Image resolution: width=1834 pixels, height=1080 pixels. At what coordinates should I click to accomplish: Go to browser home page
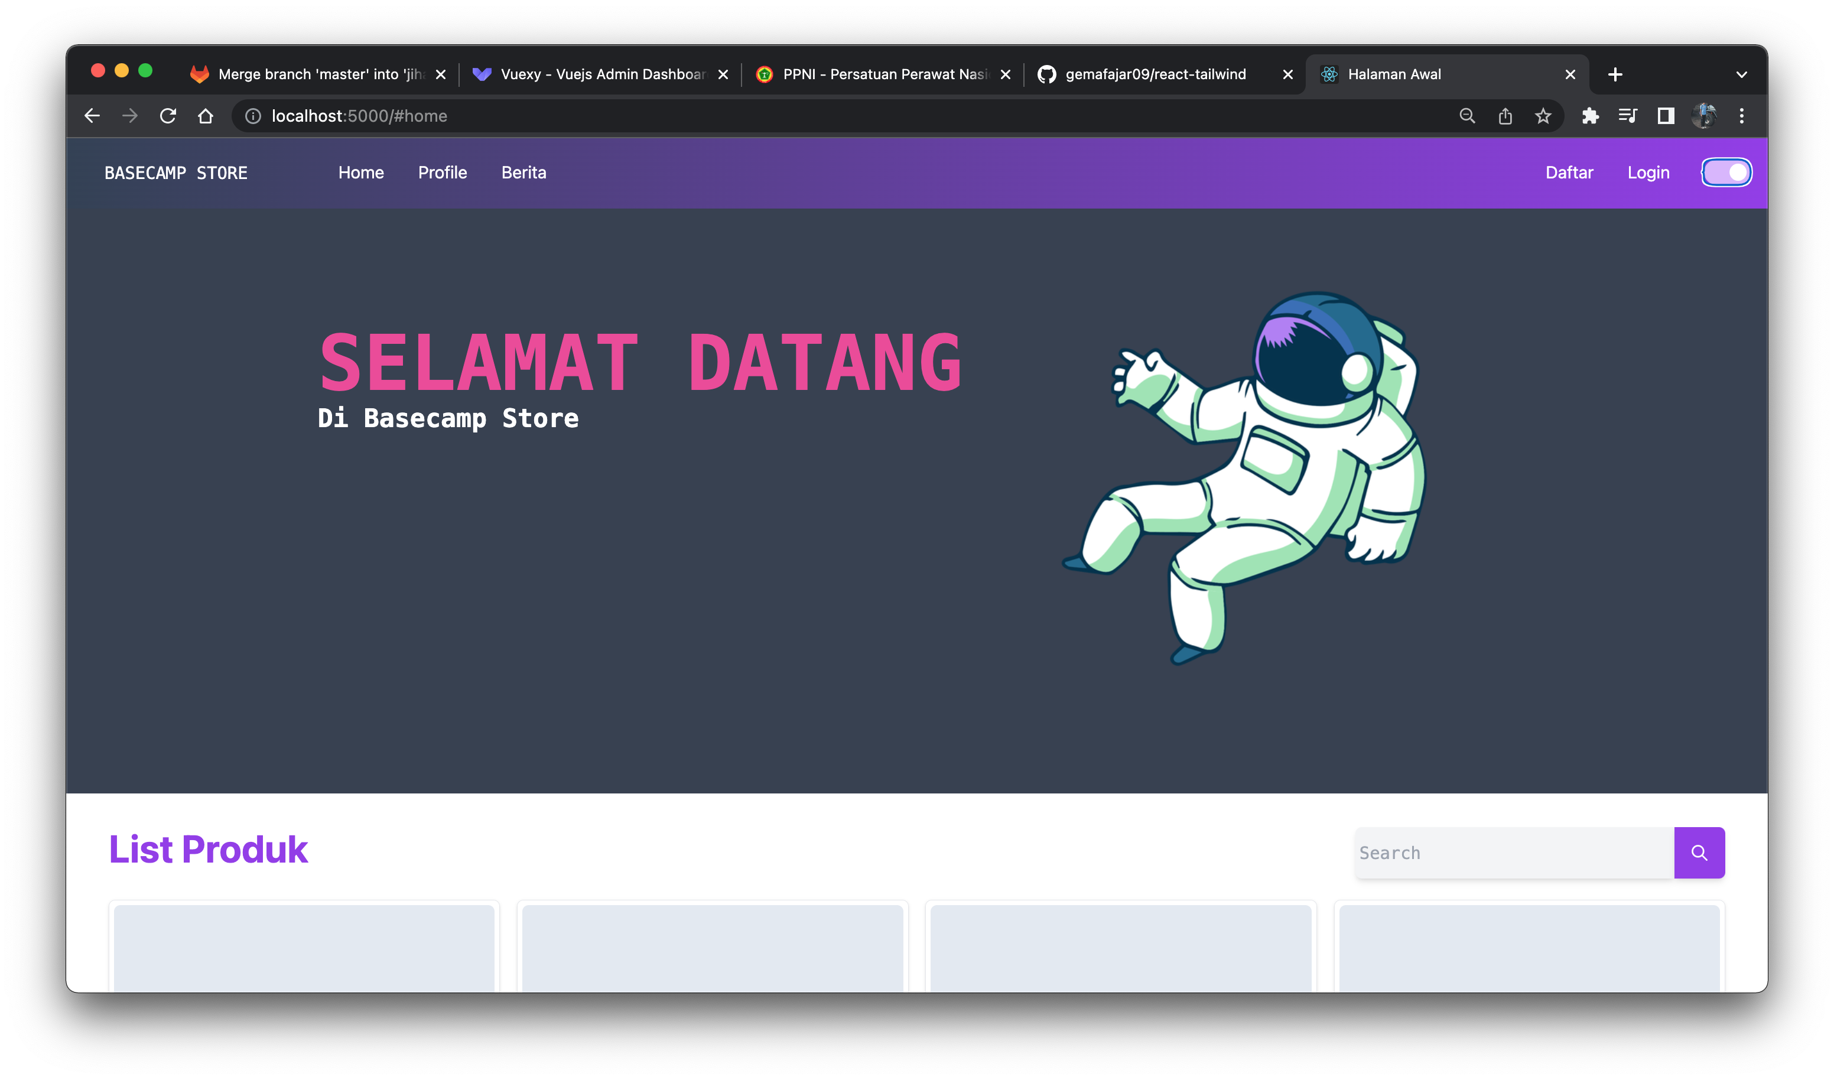[206, 116]
